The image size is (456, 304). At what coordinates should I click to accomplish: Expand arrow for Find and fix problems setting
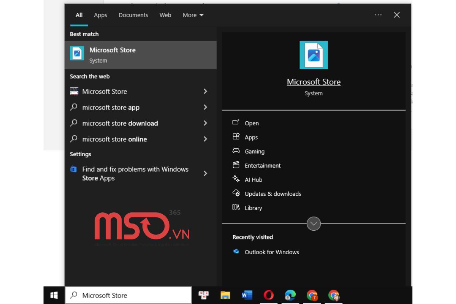tap(205, 173)
